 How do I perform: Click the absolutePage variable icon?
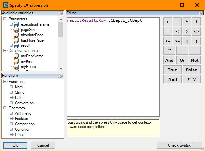(17, 35)
